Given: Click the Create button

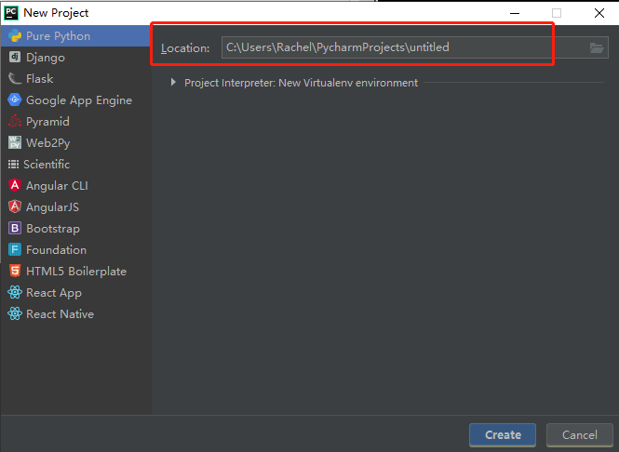Looking at the screenshot, I should tap(503, 434).
